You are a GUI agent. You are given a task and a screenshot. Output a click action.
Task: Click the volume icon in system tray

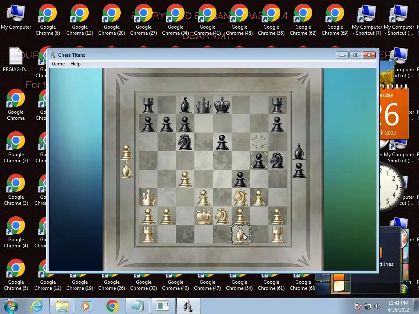click(378, 306)
